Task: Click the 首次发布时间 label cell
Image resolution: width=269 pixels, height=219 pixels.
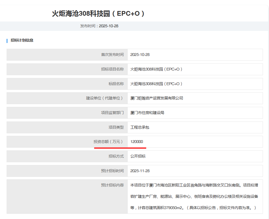Action: (112, 55)
